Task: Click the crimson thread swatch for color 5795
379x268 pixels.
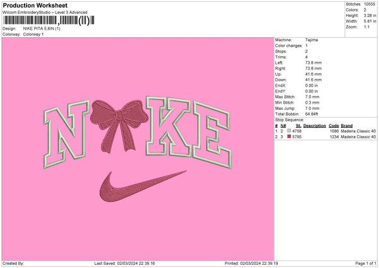Action: (289, 137)
